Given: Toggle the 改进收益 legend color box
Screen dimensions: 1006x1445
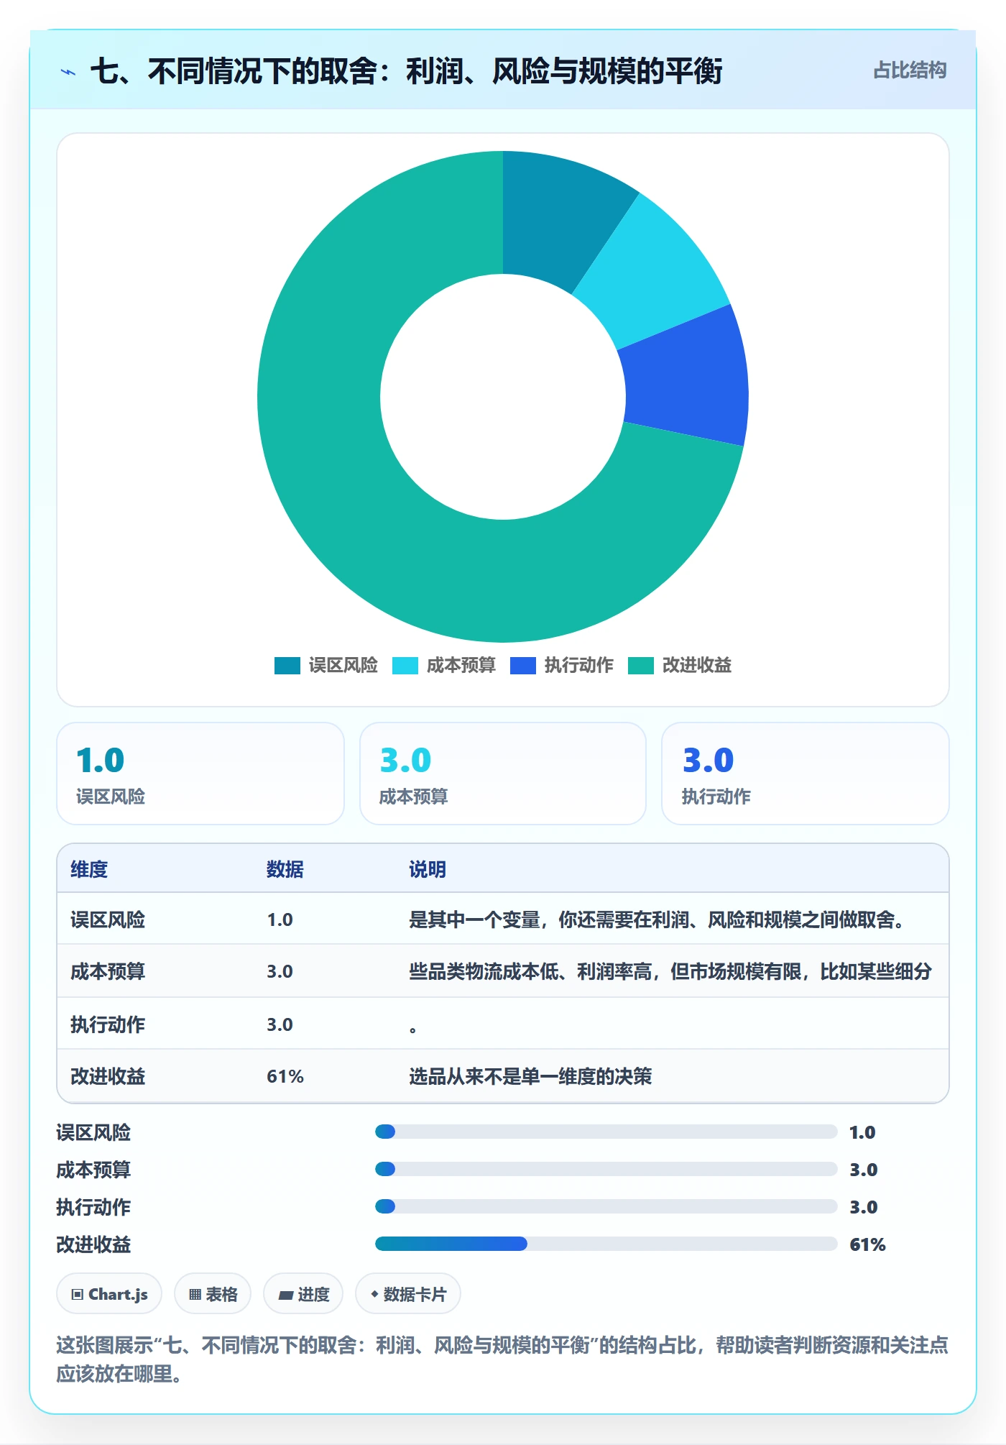Looking at the screenshot, I should 640,666.
